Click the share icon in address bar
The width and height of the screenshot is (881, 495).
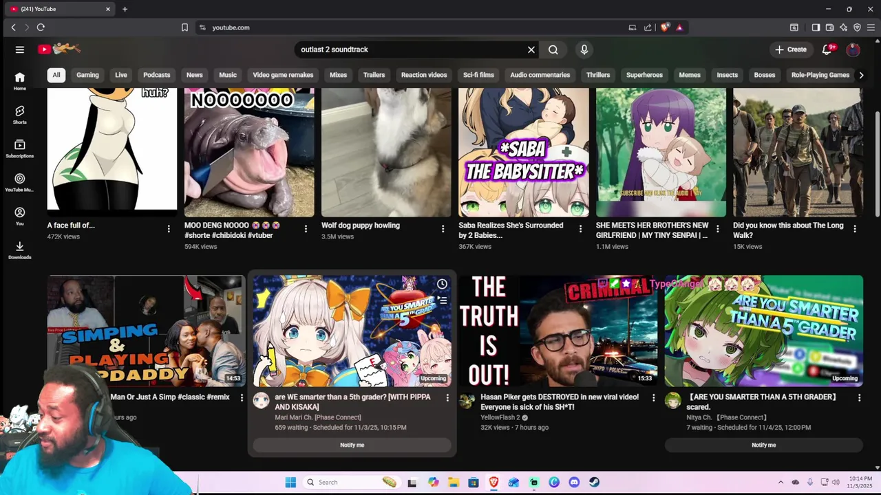(x=648, y=27)
